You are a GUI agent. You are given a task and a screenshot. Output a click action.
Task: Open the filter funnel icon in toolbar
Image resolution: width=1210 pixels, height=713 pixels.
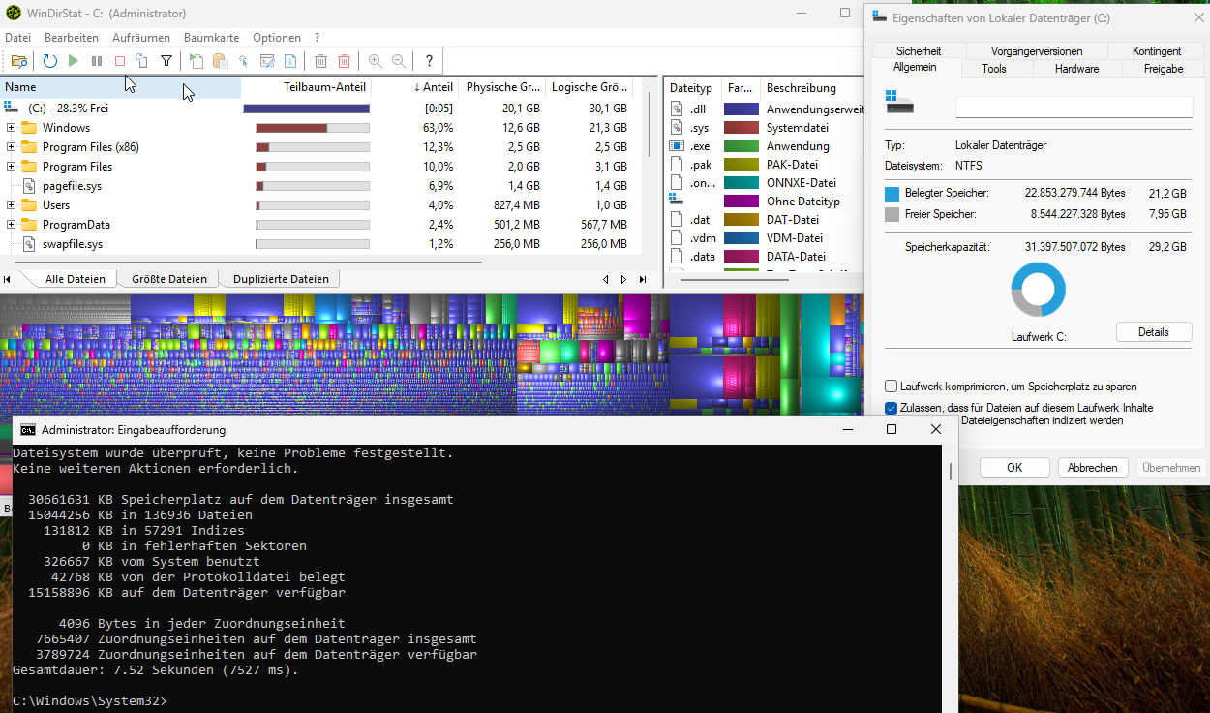click(166, 61)
